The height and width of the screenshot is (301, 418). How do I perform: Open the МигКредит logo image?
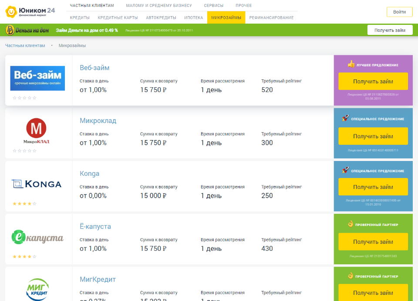[37, 290]
